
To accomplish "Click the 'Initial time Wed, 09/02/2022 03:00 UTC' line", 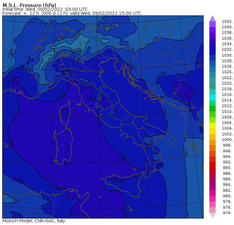I will point(45,9).
